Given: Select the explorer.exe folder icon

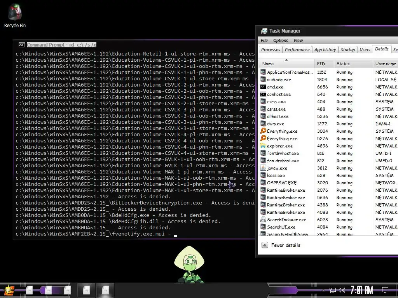Looking at the screenshot, I should (x=263, y=146).
